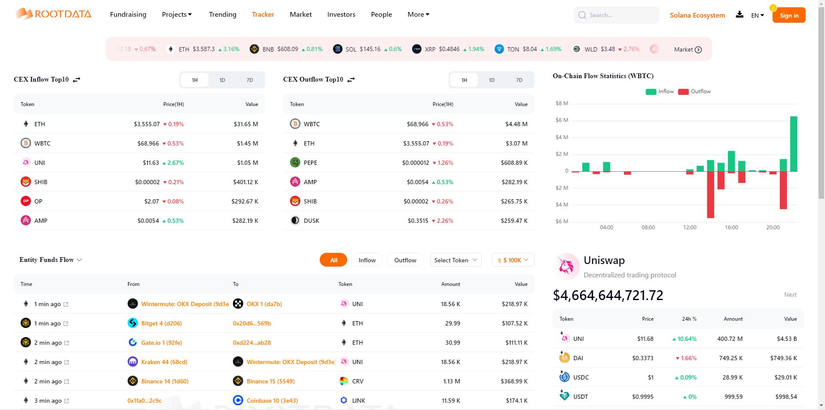
Task: Filter Entity Funds Flow by Inflow
Action: 367,260
